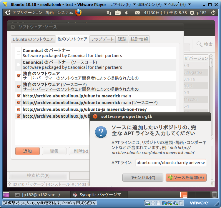Click the VMware sound card icon
Image resolution: width=221 pixels, height=208 pixels.
175,203
